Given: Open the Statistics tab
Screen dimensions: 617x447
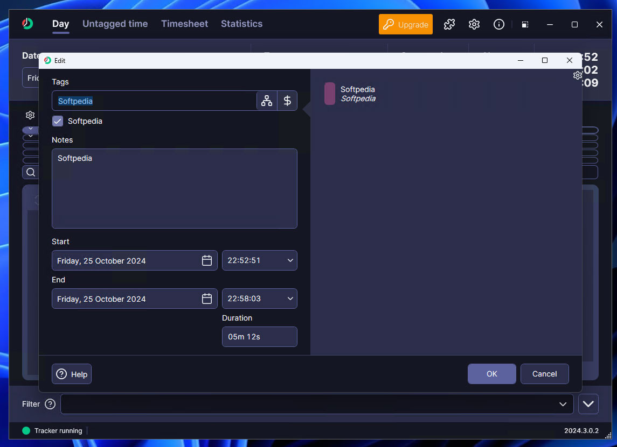Looking at the screenshot, I should tap(241, 24).
